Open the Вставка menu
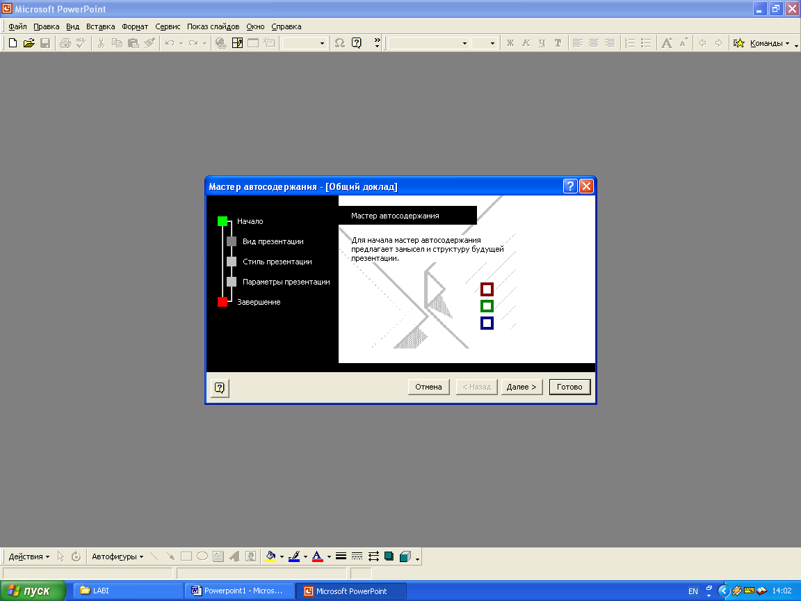Viewport: 801px width, 601px height. (100, 26)
